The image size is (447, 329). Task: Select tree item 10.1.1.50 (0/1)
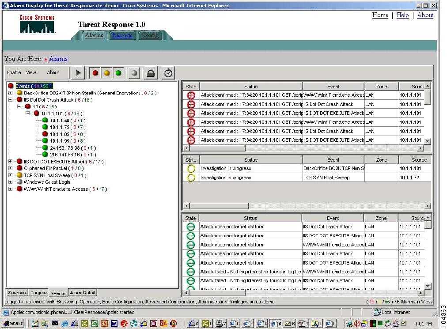point(68,120)
